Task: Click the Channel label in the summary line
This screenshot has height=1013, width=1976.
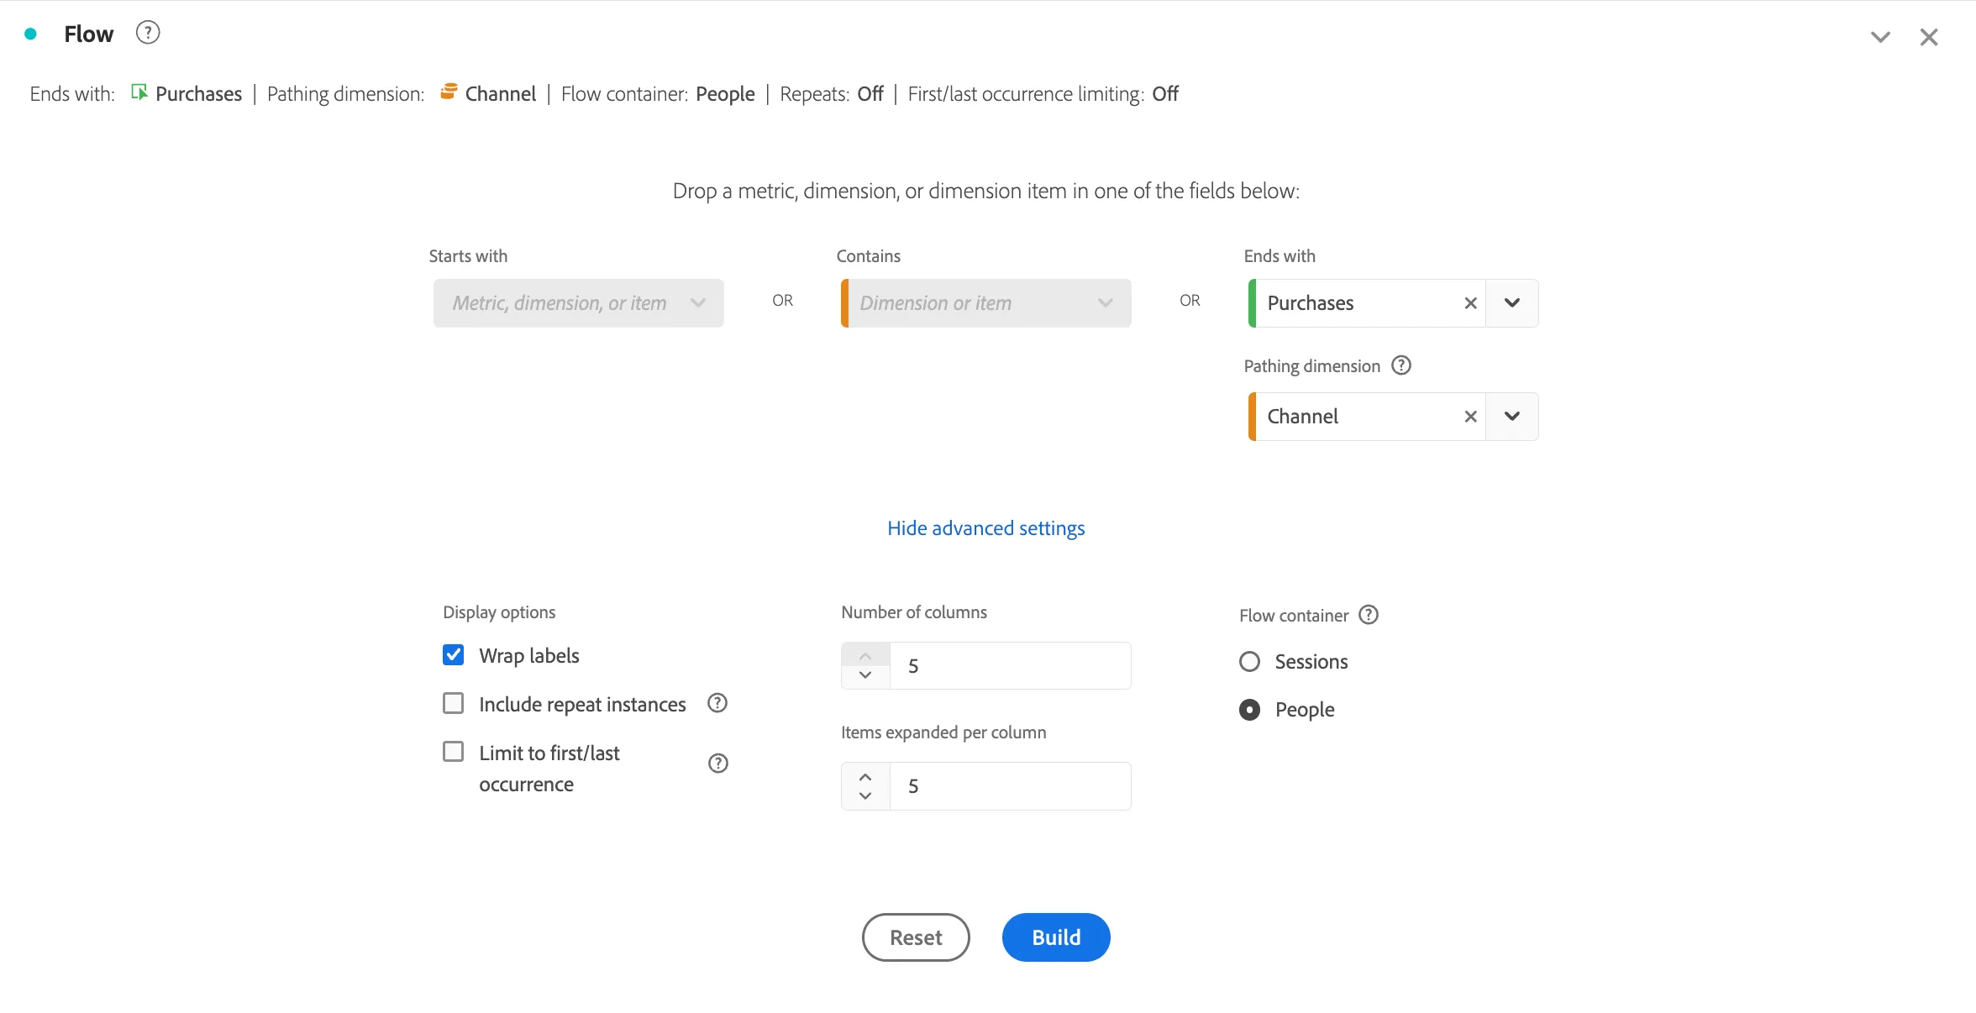Action: 501,94
